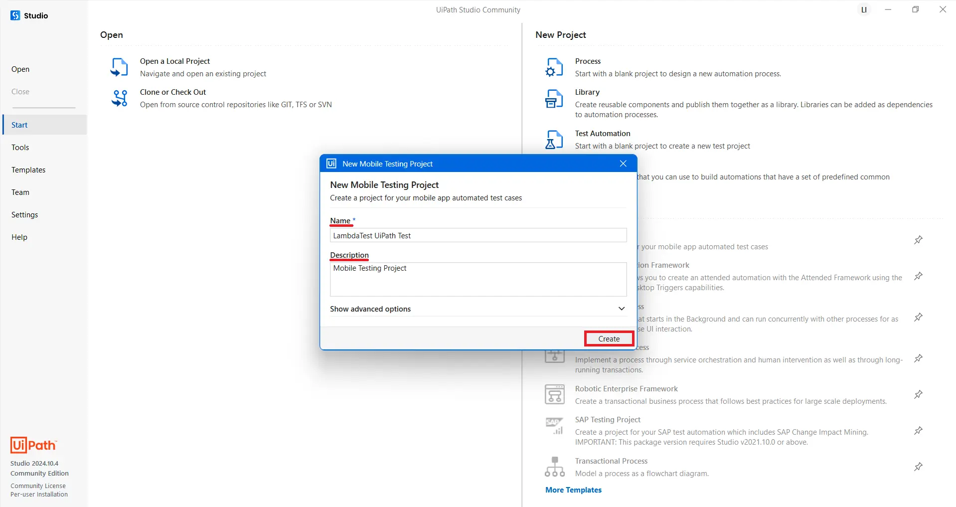Select the Process project icon

point(554,67)
